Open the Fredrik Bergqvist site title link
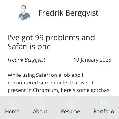The width and height of the screenshot is (119, 119). tap(69, 13)
